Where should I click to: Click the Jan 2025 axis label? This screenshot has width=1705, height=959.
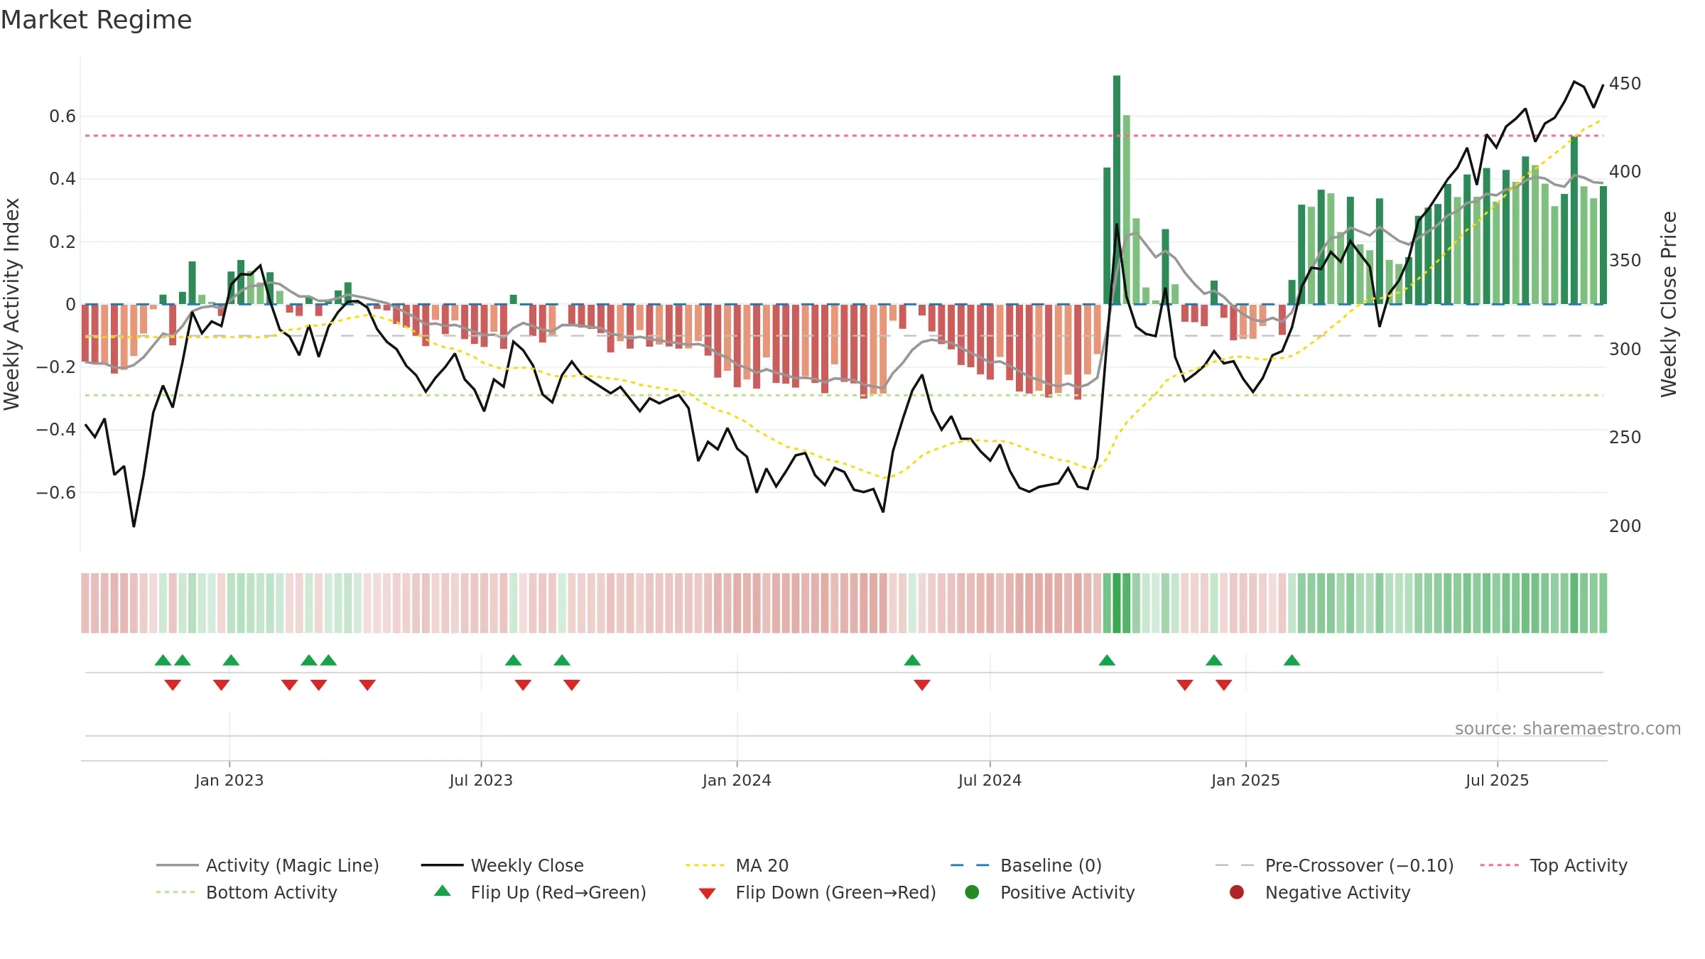click(1245, 780)
